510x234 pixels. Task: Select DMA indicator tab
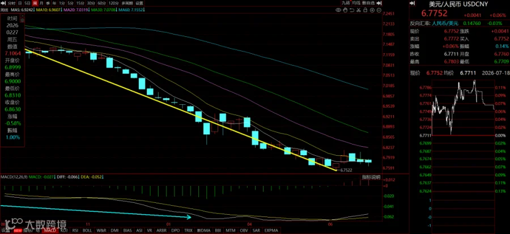click(x=203, y=231)
